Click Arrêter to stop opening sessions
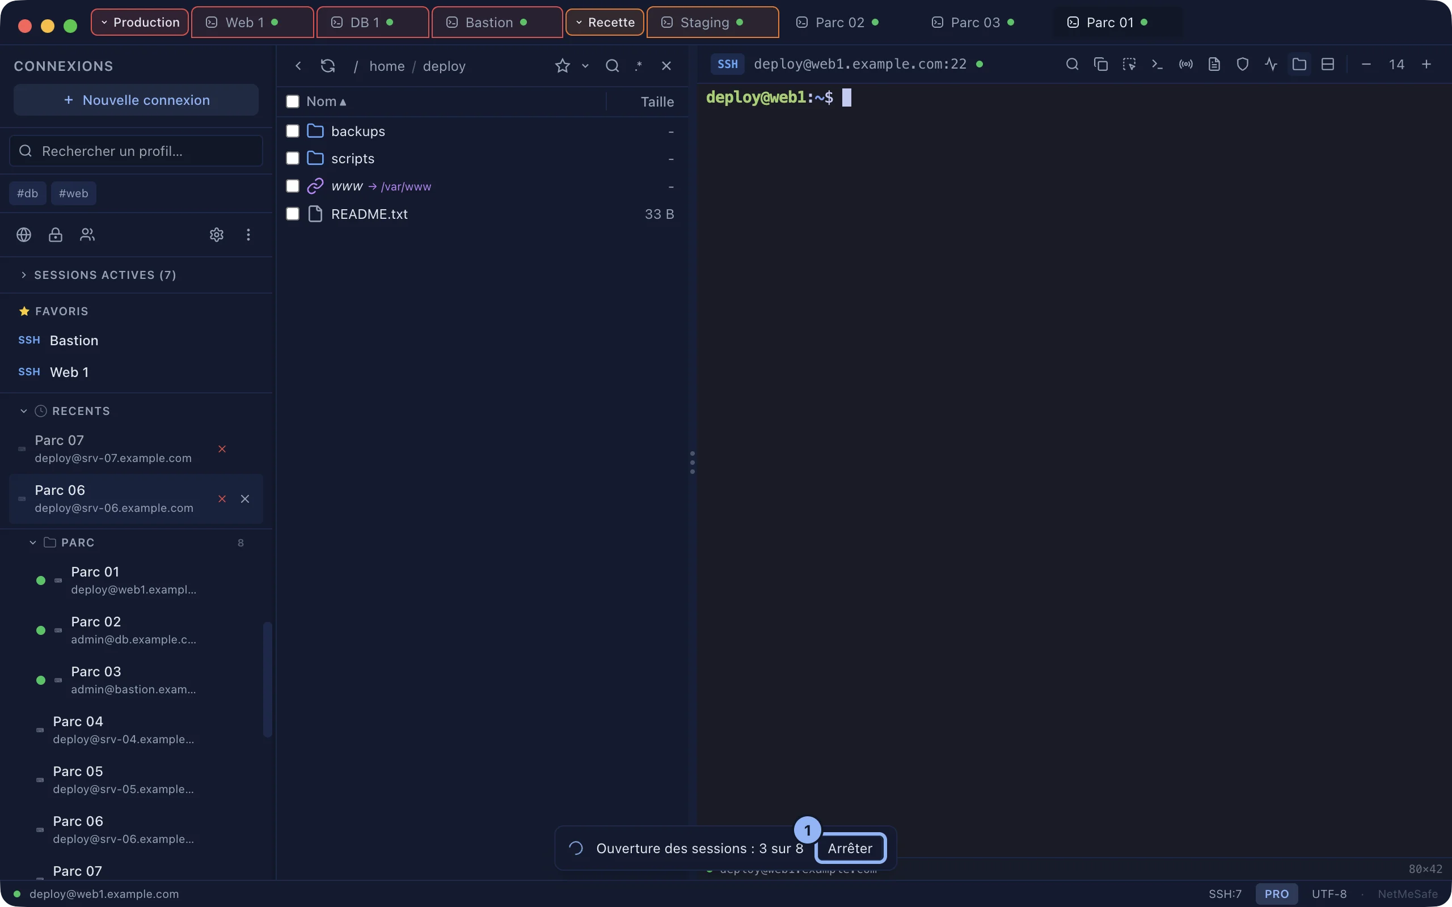The height and width of the screenshot is (907, 1452). click(x=850, y=848)
